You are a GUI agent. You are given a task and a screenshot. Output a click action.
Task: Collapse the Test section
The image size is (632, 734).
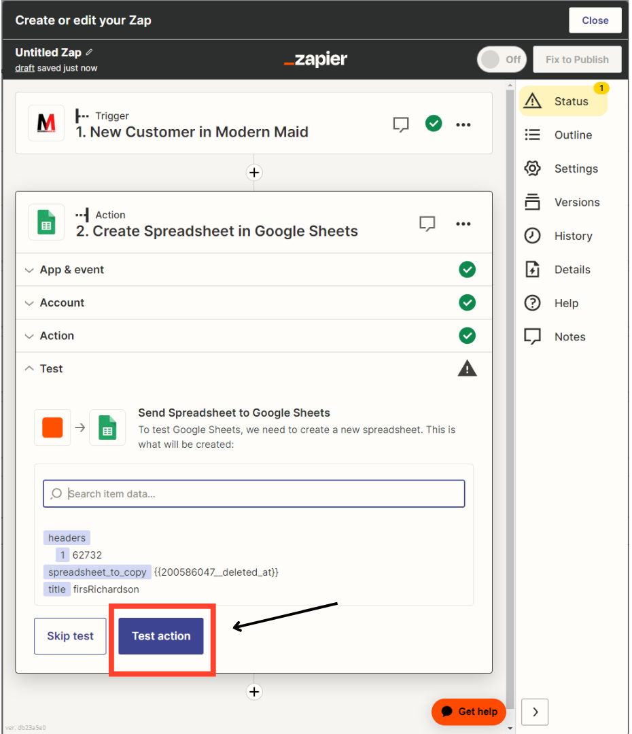tap(51, 369)
